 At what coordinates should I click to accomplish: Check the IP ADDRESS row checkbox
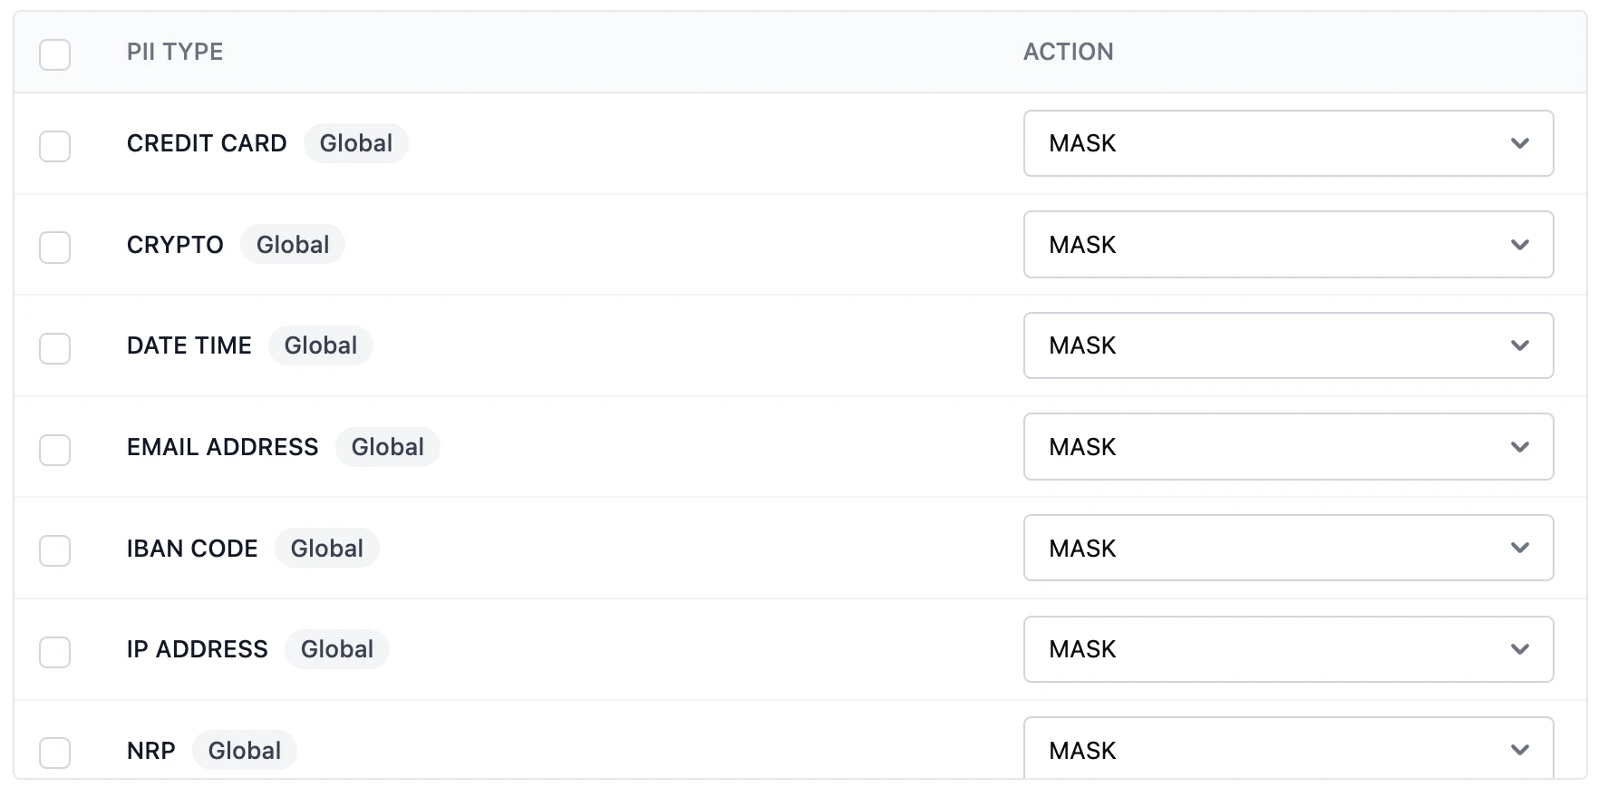54,652
